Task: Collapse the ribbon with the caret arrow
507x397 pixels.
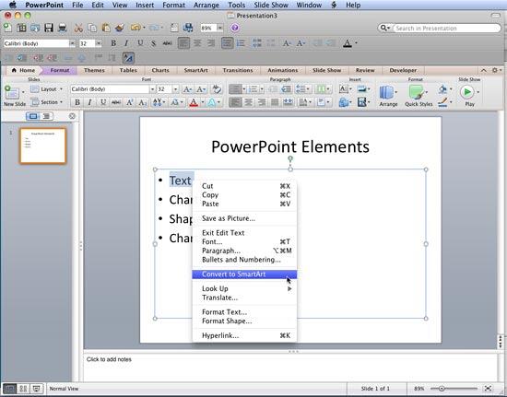Action: click(x=483, y=70)
